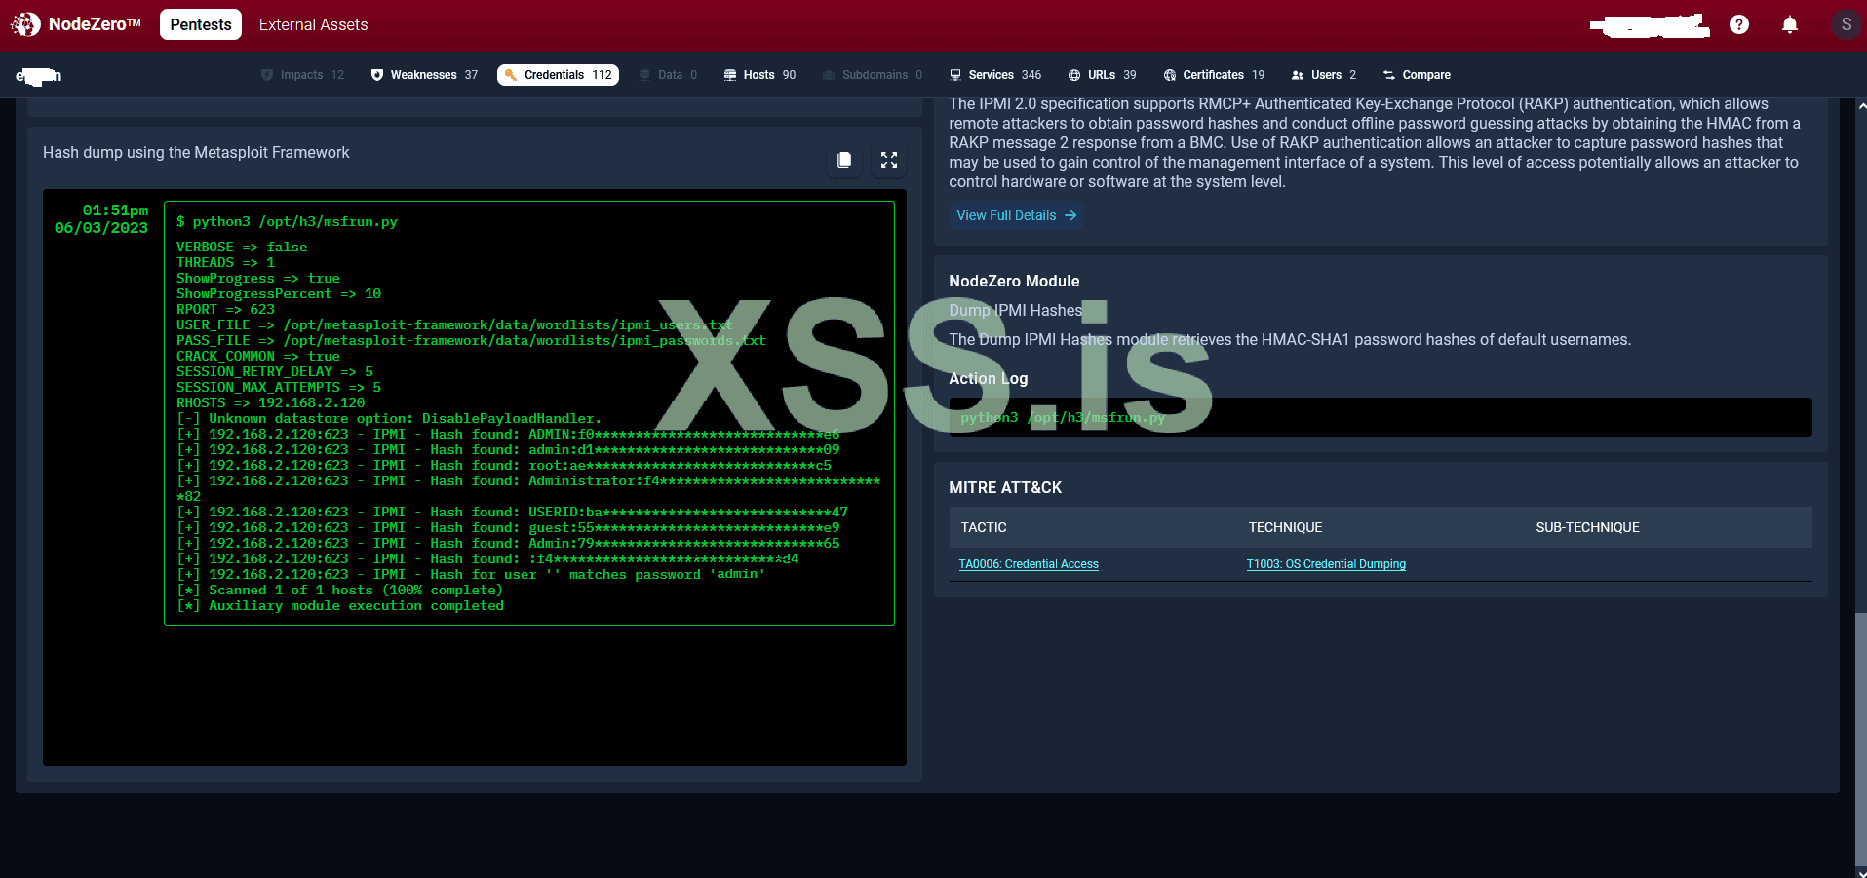Click the Action Log heading
The height and width of the screenshot is (878, 1867).
coord(989,378)
